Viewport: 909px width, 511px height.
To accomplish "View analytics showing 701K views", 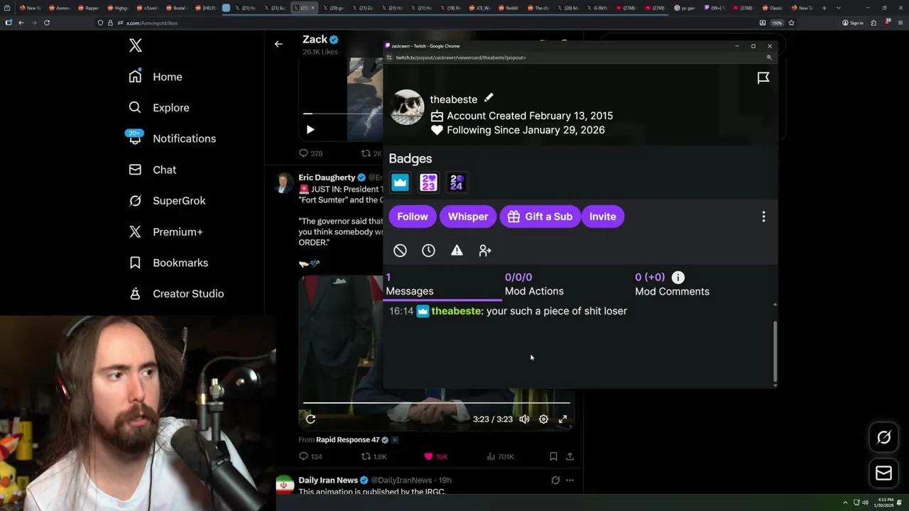I will [500, 457].
